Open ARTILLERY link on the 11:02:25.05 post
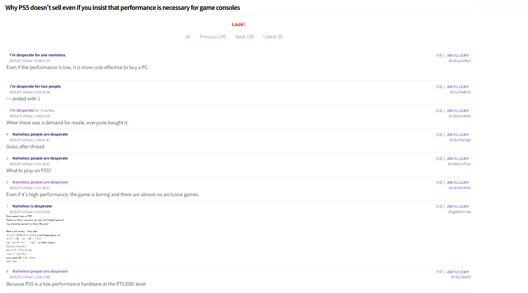The image size is (528, 293). pyautogui.click(x=458, y=206)
